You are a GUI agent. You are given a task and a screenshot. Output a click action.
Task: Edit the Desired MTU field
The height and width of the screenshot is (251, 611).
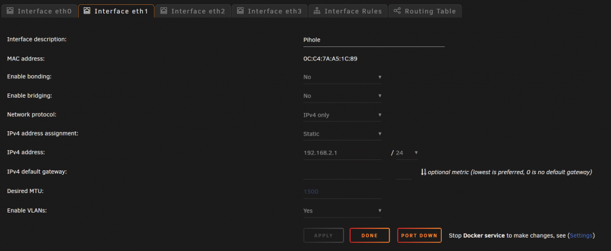click(342, 192)
